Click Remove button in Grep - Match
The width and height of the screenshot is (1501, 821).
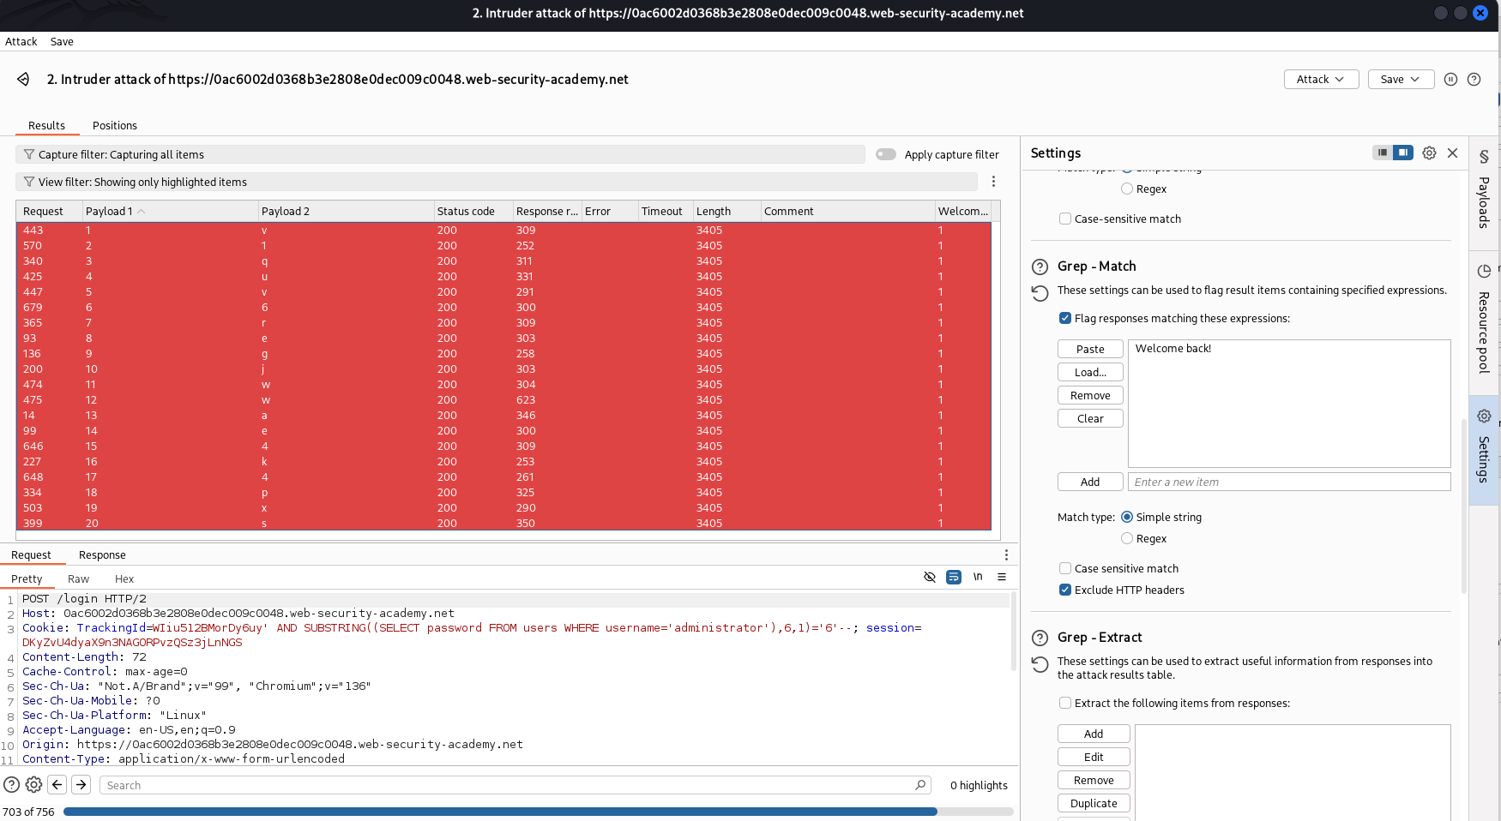pos(1090,395)
